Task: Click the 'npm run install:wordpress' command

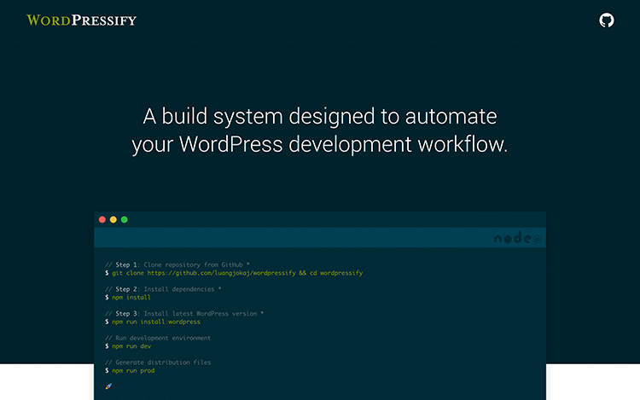Action: (155, 322)
